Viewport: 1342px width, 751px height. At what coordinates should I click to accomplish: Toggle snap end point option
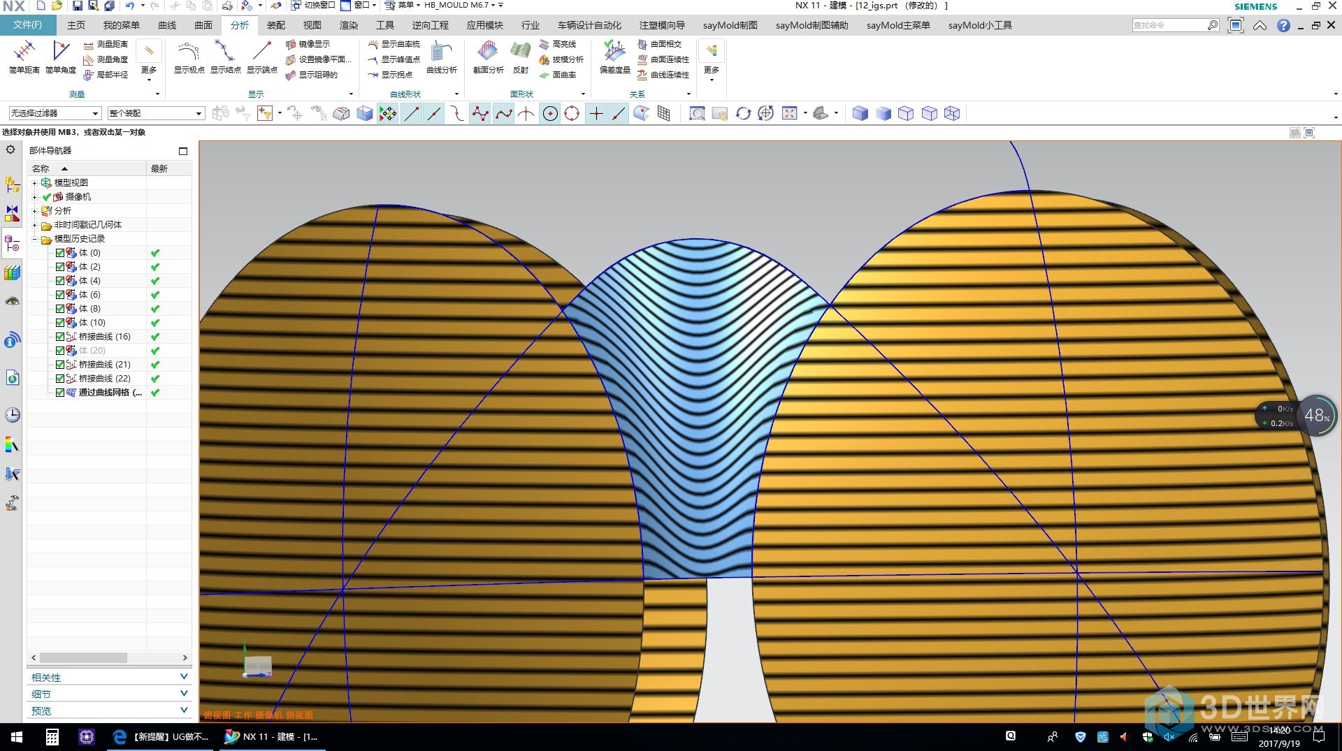[x=412, y=113]
